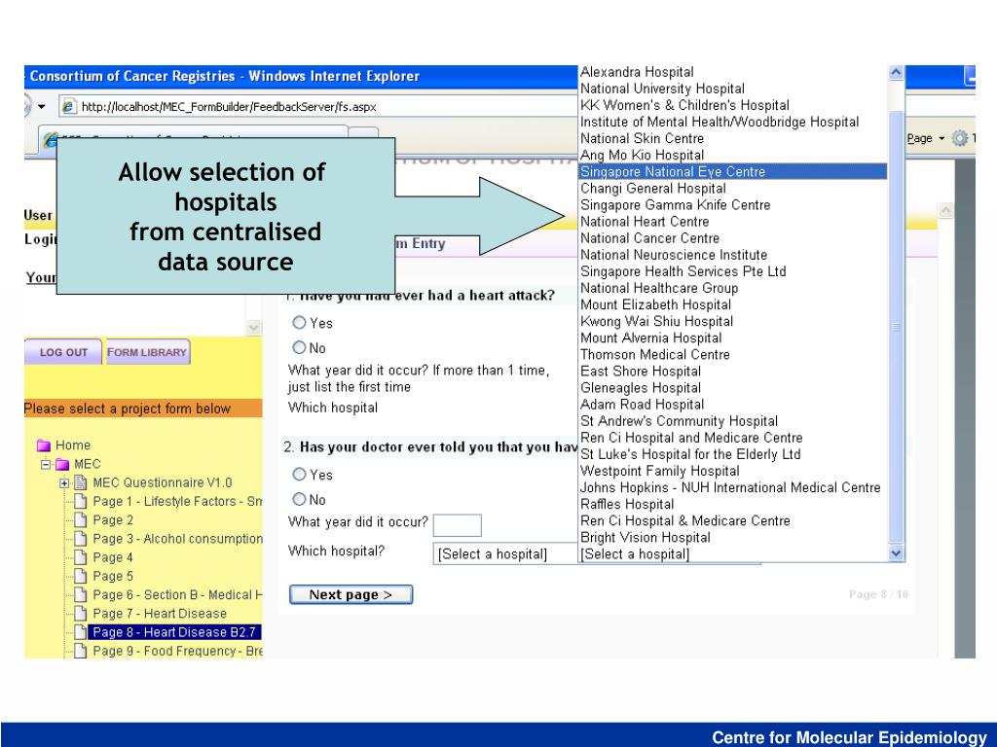Select Mount Alvernia Hospital
Image resolution: width=997 pixels, height=747 pixels.
click(x=650, y=338)
